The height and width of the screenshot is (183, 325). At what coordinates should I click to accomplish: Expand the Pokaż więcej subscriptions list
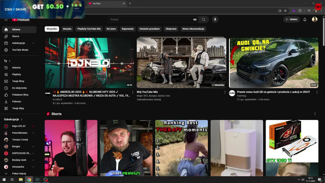click(19, 174)
